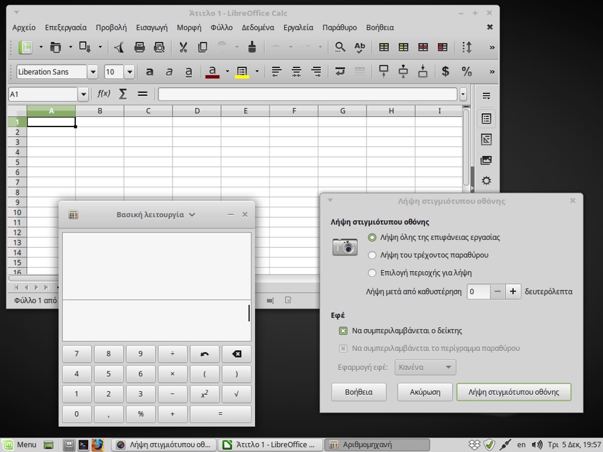
Task: Open the Function Wizard f(x)
Action: (104, 94)
